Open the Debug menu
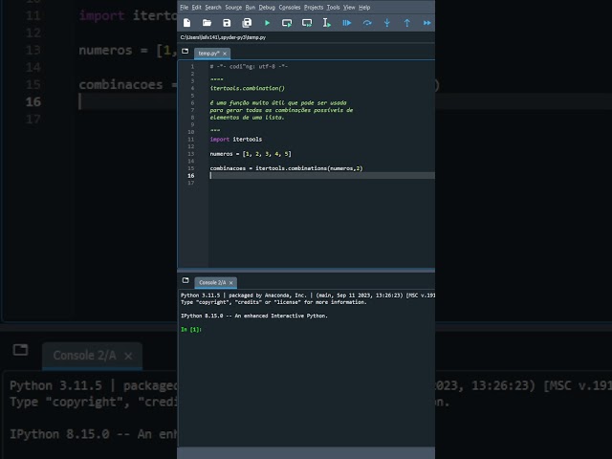 [267, 8]
